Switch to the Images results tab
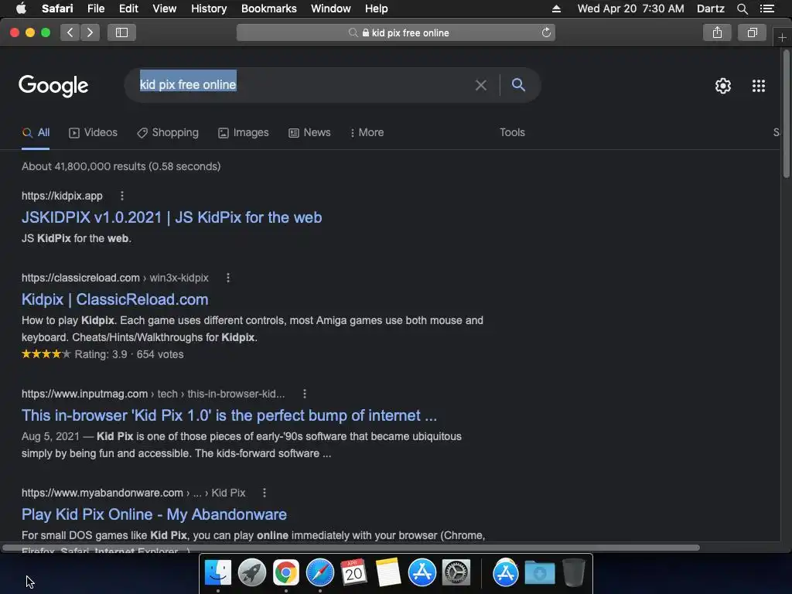Image resolution: width=792 pixels, height=594 pixels. click(244, 132)
